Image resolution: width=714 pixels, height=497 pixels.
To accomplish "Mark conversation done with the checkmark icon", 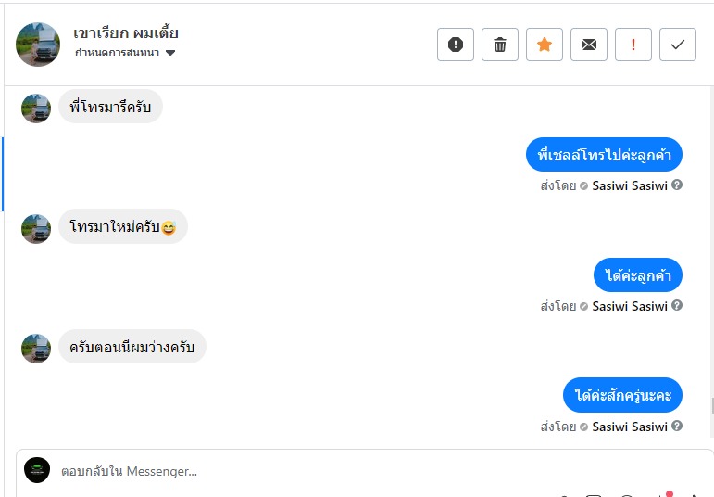I will pos(678,45).
